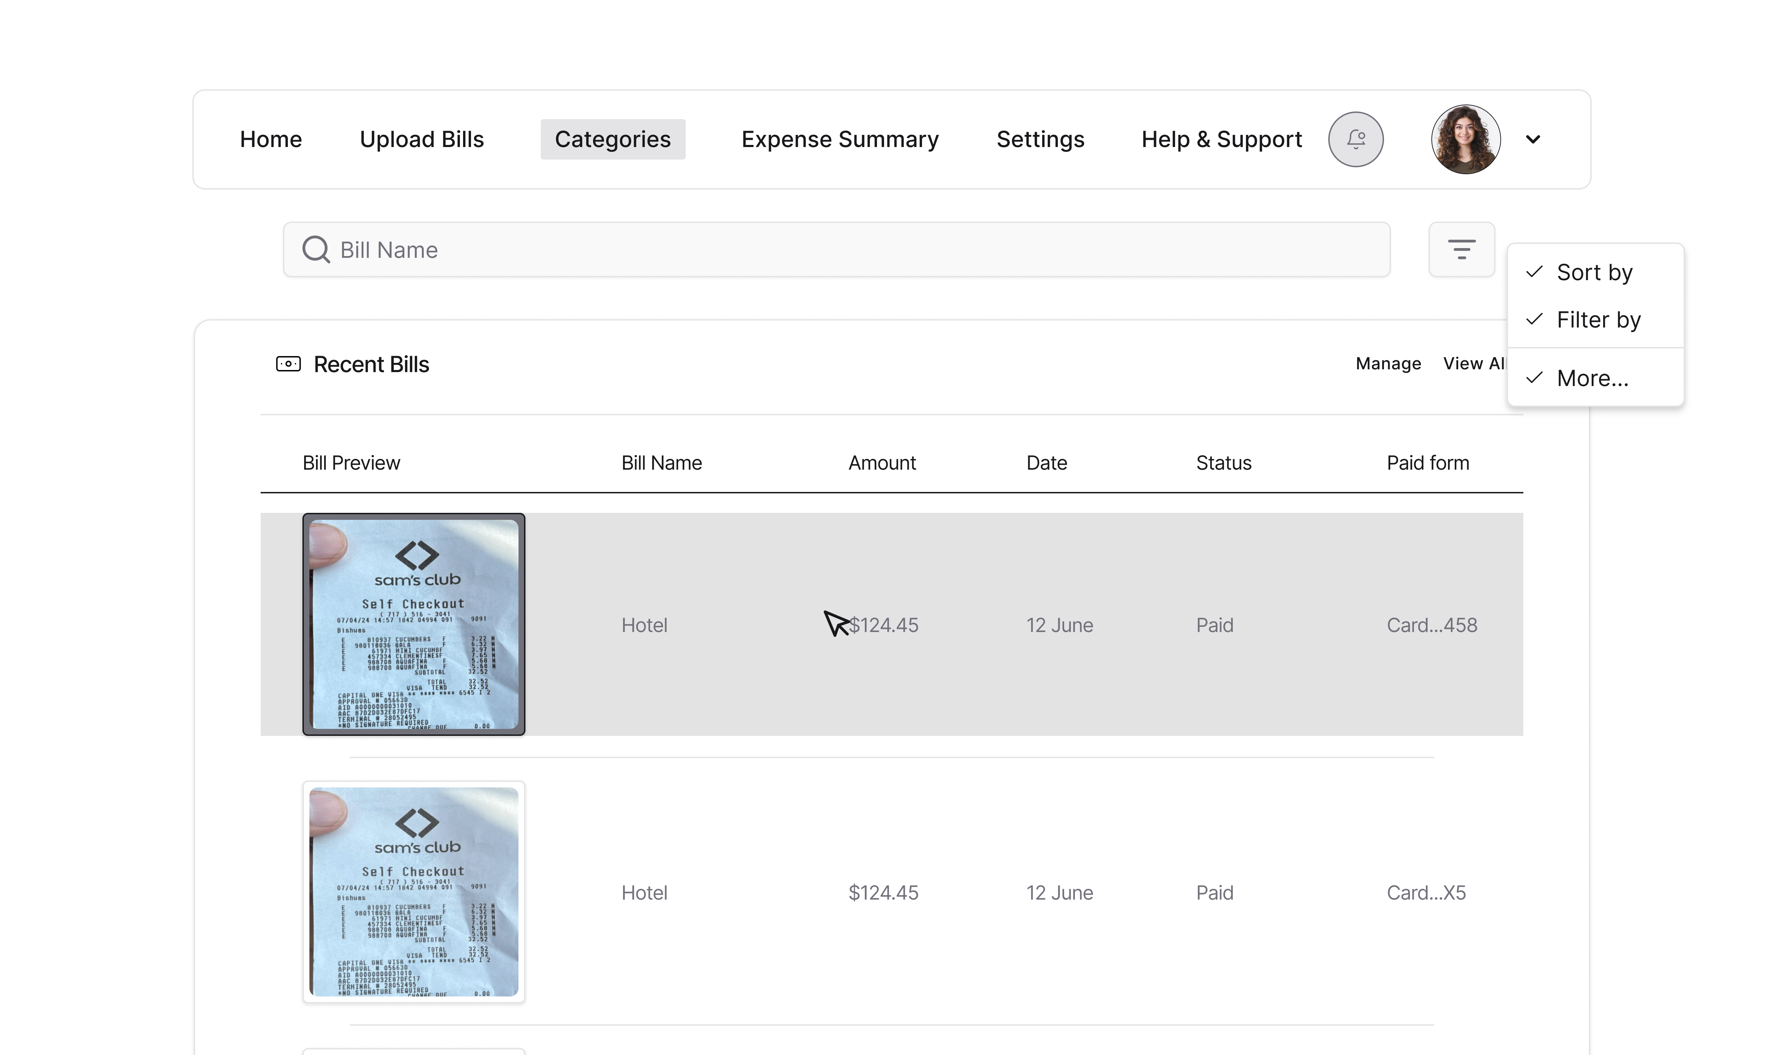Open the filter options icon button
Image resolution: width=1784 pixels, height=1055 pixels.
[x=1461, y=249]
